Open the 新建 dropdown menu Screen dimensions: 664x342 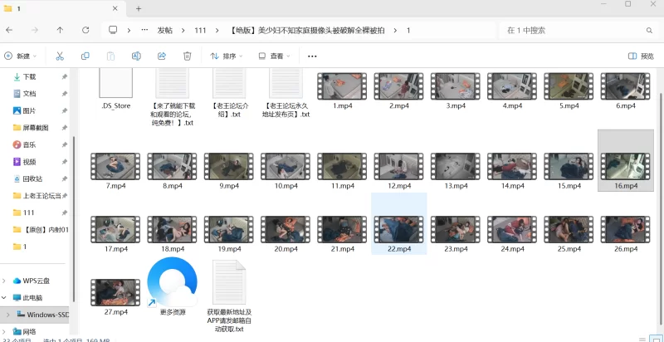point(21,56)
